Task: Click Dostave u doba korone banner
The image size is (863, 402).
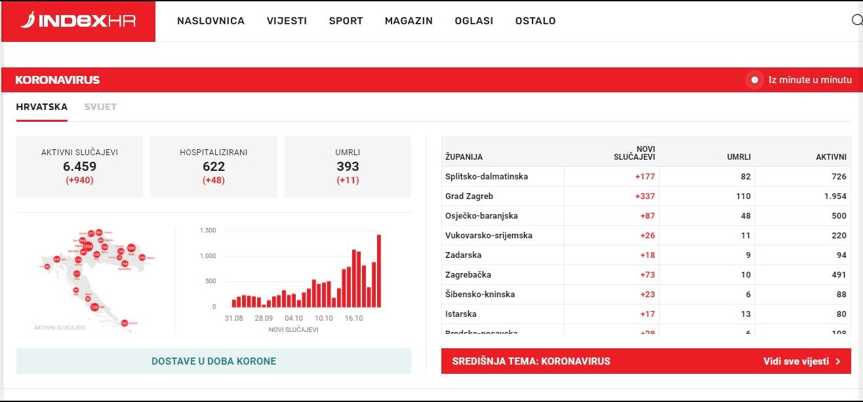Action: point(214,361)
